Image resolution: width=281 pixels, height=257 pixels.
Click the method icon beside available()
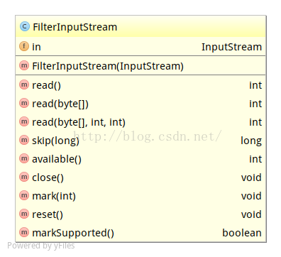tap(24, 158)
